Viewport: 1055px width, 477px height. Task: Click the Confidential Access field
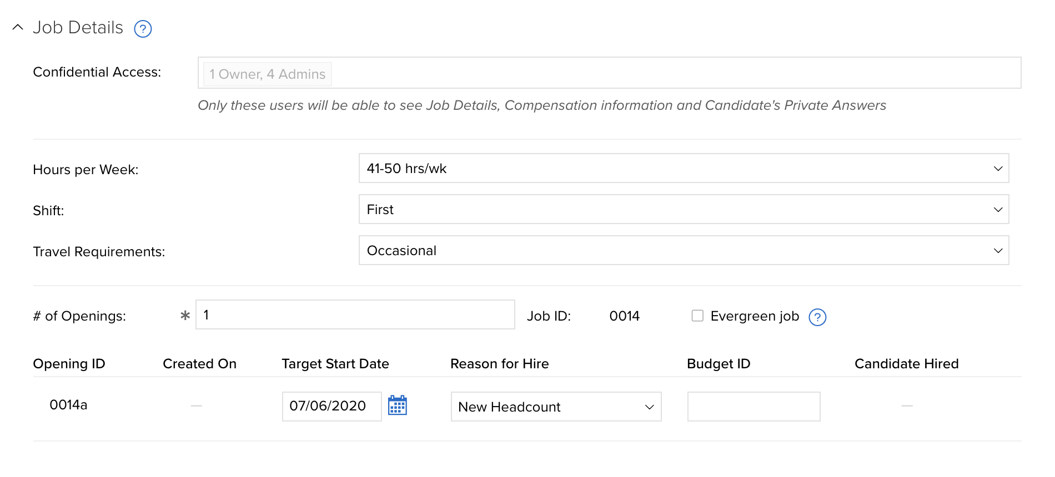609,73
